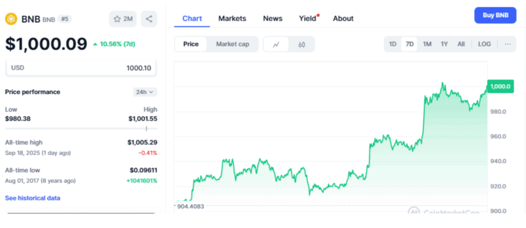Select the Market cap toggle option
The image size is (526, 228).
(x=233, y=44)
